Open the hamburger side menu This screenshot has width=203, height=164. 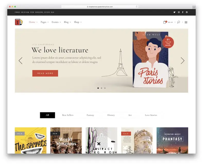pos(186,22)
